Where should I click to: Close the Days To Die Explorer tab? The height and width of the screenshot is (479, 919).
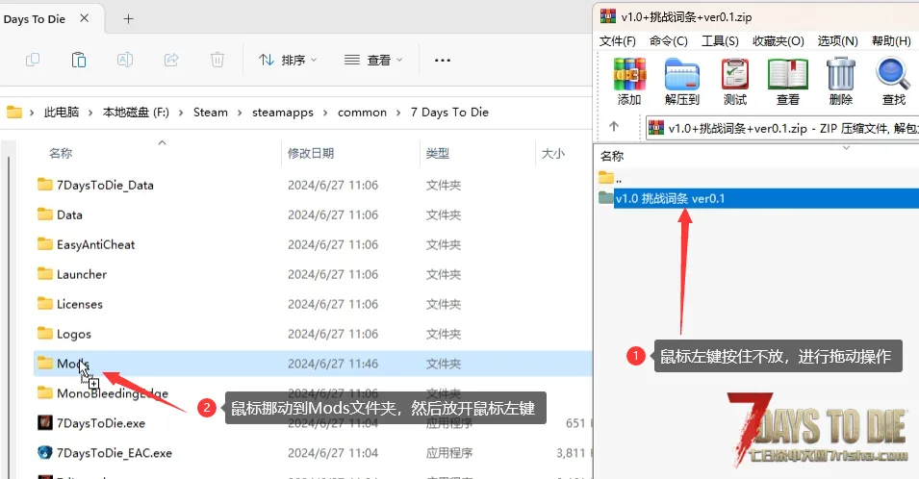(x=85, y=18)
